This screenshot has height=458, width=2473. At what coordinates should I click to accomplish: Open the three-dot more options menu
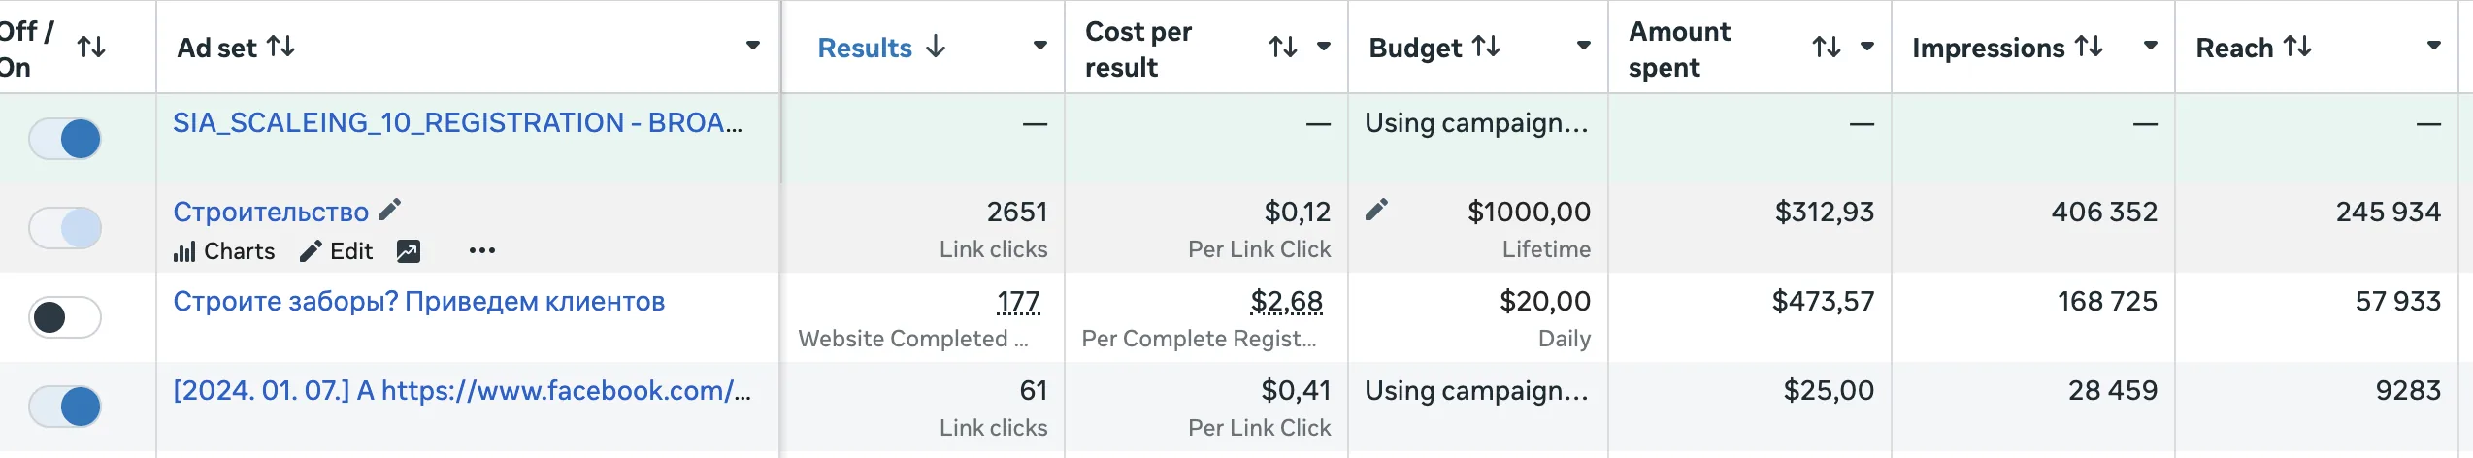click(481, 251)
